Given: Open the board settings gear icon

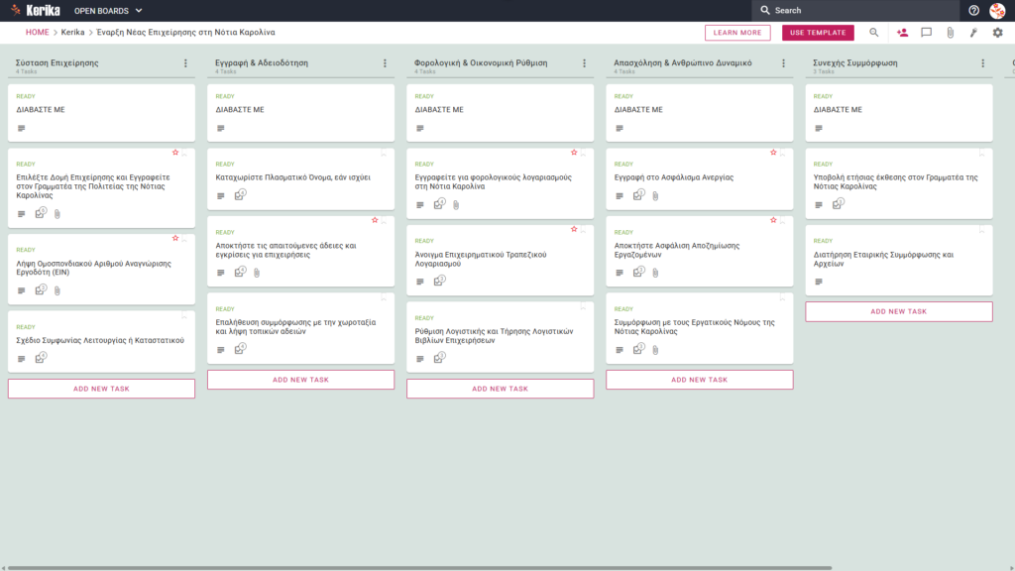Looking at the screenshot, I should pyautogui.click(x=997, y=33).
